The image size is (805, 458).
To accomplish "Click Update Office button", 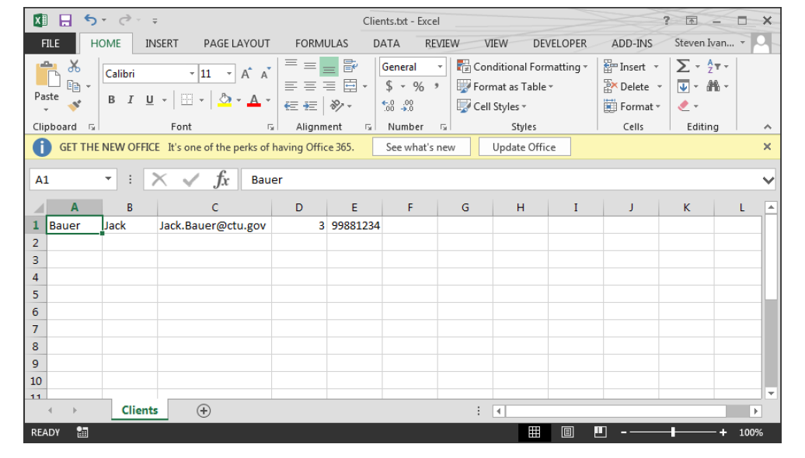I will pyautogui.click(x=524, y=147).
